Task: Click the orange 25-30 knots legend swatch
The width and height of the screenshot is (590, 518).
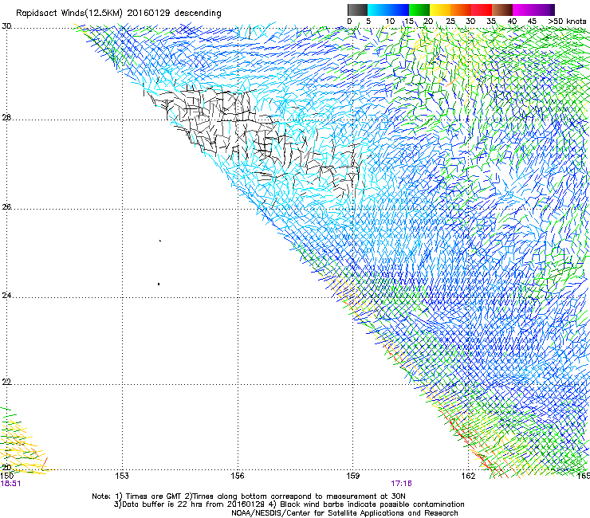Action: point(461,10)
